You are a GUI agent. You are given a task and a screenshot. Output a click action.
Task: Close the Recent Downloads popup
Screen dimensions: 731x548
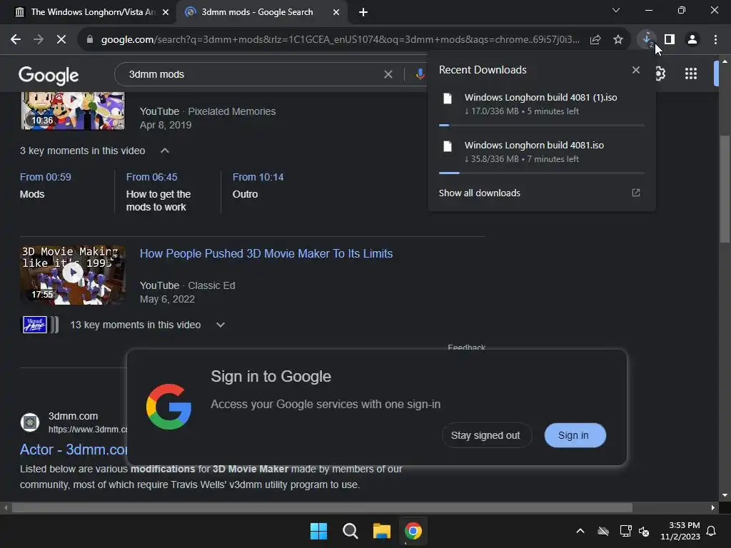636,70
